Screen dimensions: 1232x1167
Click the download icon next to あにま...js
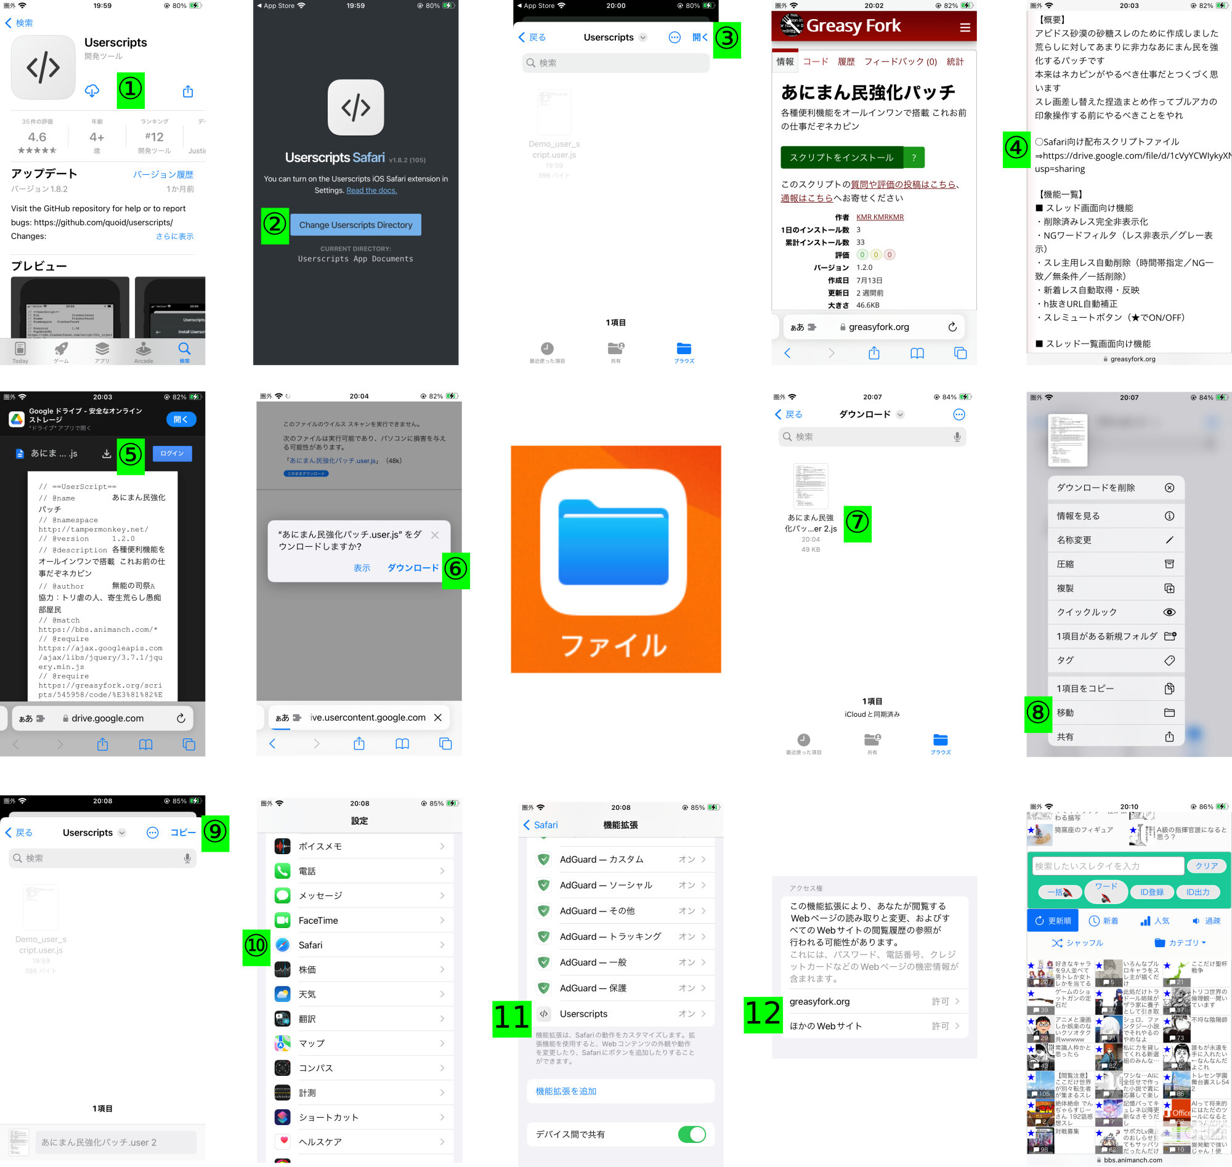point(107,454)
